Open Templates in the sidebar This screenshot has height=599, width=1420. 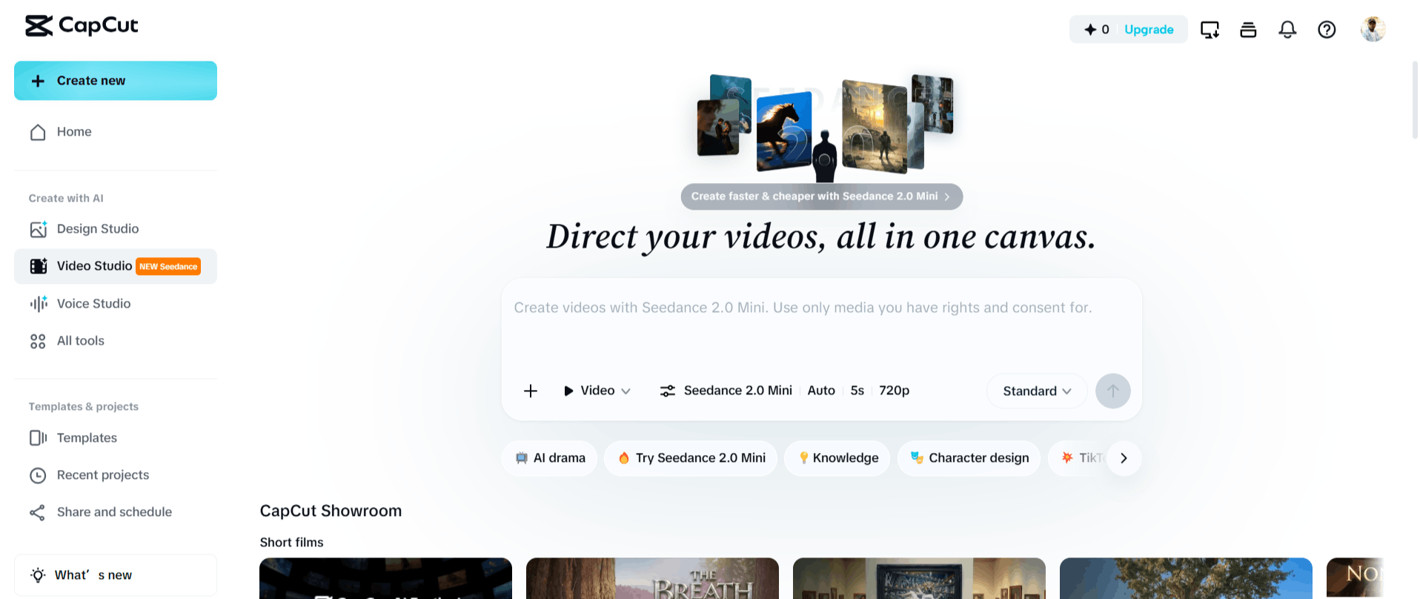[116, 438]
